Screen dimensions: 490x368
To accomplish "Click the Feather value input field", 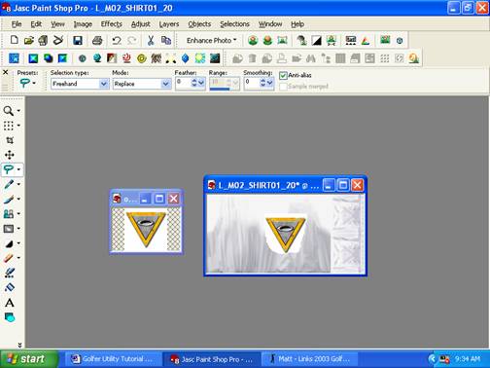I will coord(183,84).
